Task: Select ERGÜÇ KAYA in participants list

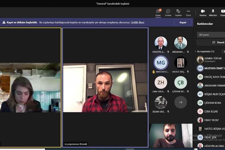Action: [x=211, y=77]
